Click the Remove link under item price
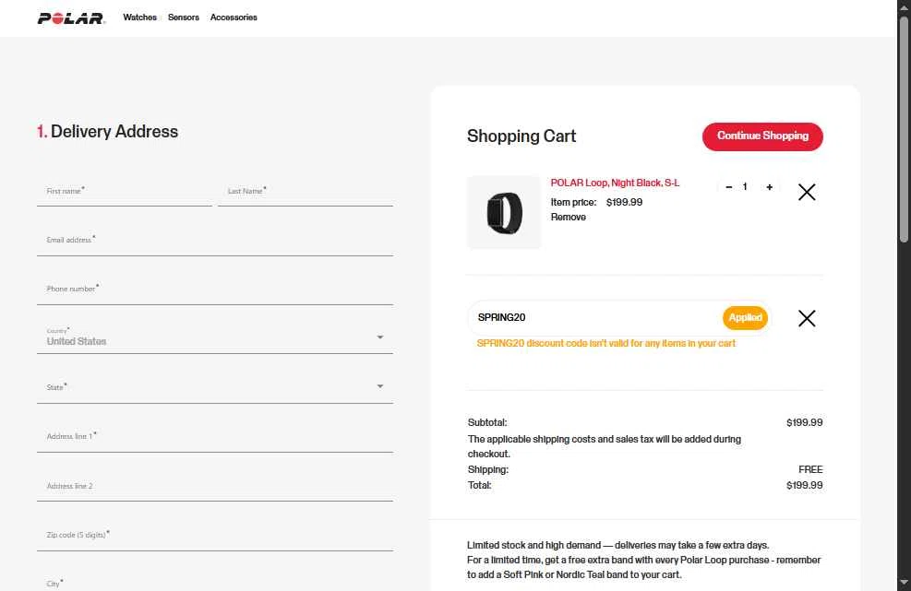The height and width of the screenshot is (591, 911). (x=569, y=217)
